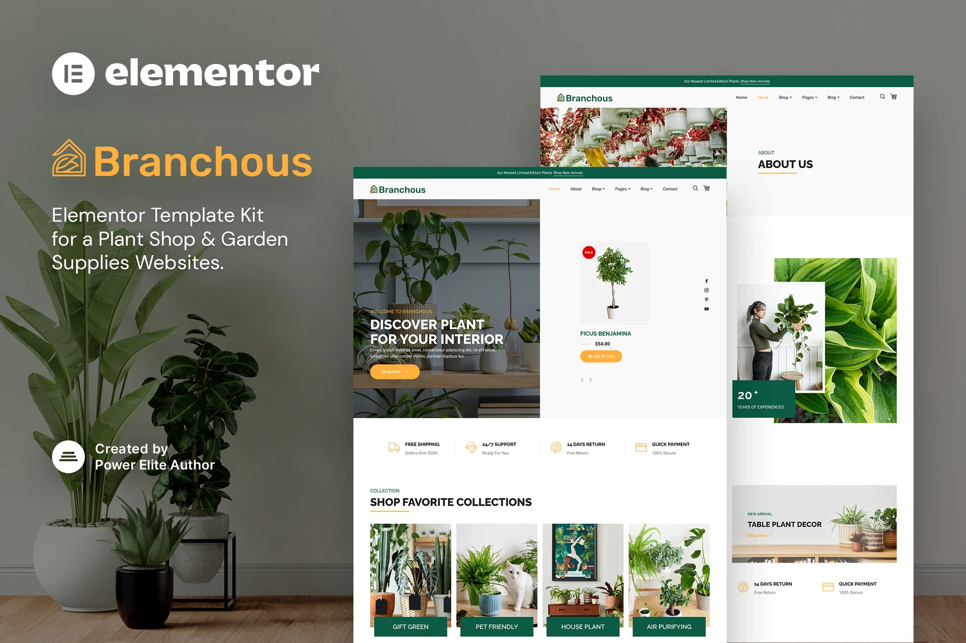
Task: Click the shopping cart icon
Action: click(x=707, y=188)
